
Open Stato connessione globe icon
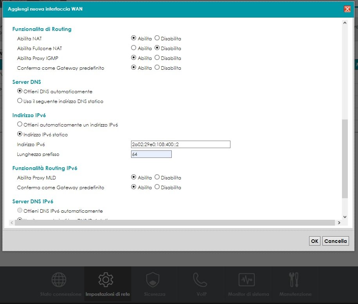coord(59,280)
